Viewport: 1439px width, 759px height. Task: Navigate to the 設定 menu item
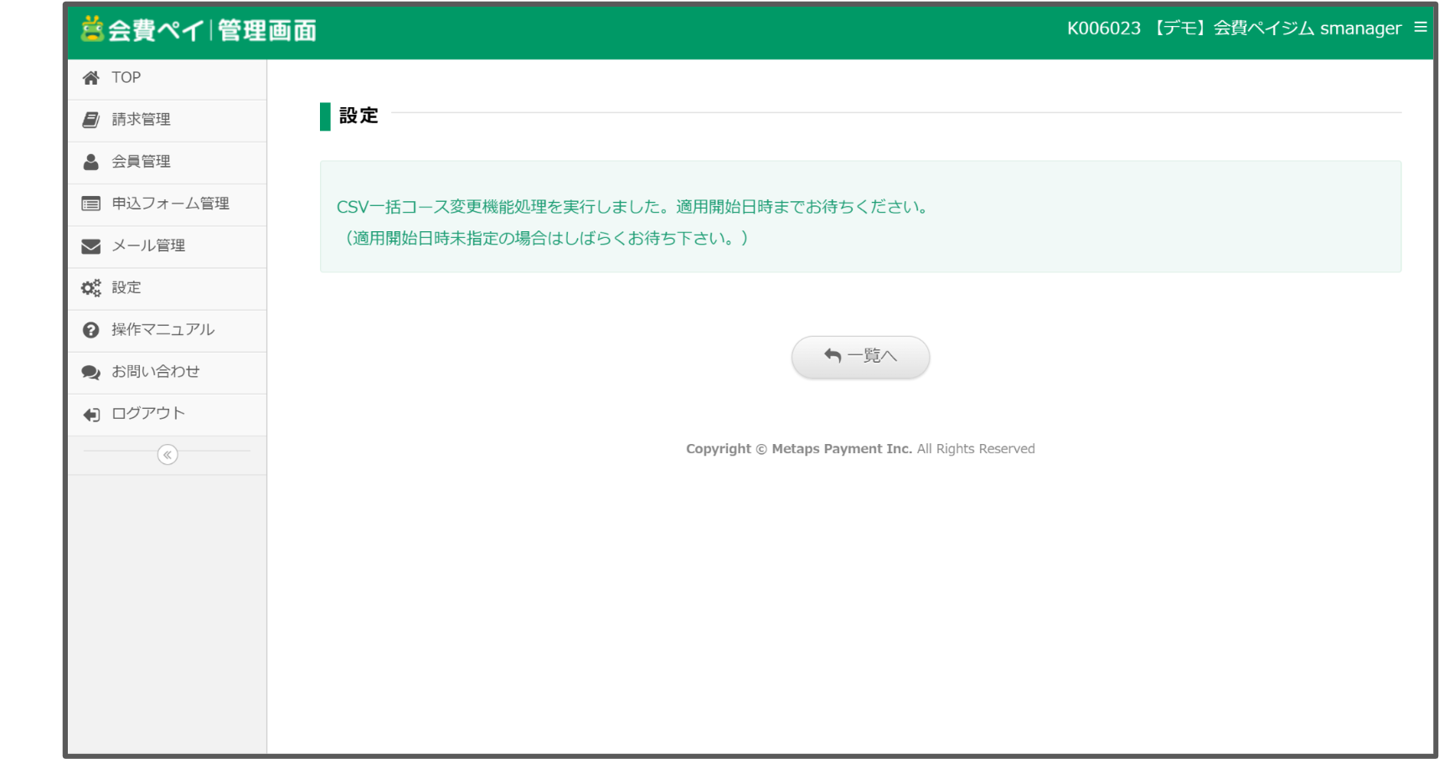pos(126,287)
